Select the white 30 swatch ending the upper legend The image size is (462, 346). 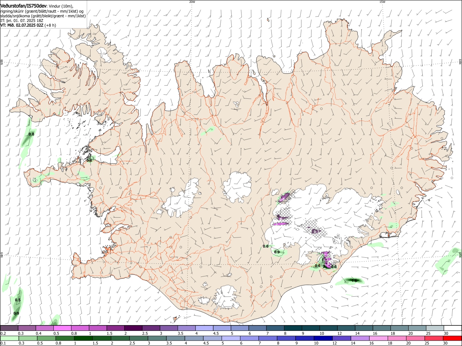[x=452, y=328]
